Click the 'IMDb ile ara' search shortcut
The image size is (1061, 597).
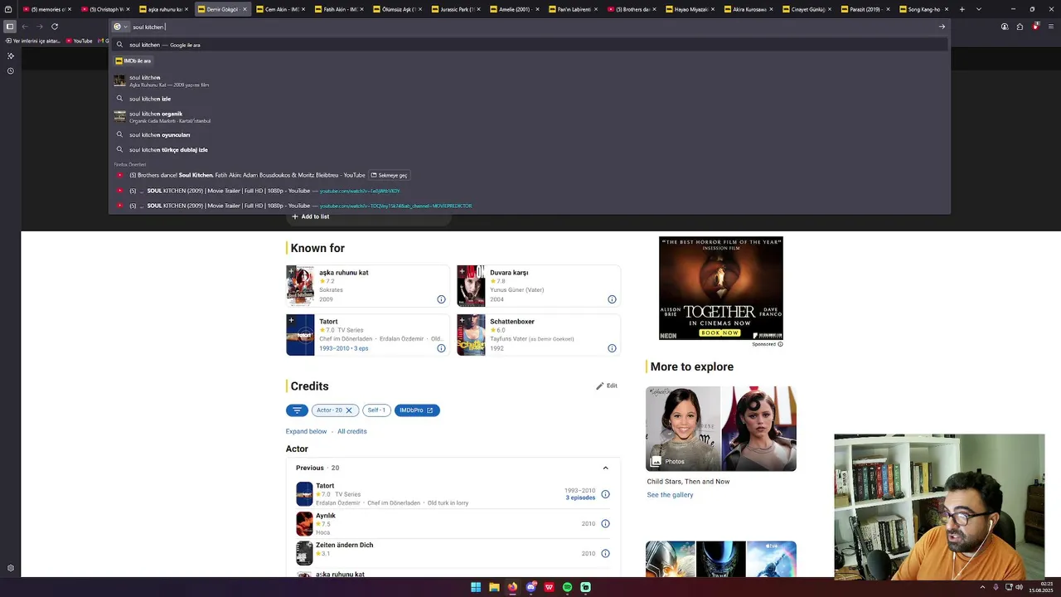click(133, 61)
